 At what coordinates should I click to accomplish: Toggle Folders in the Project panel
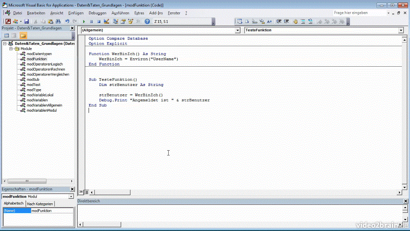tap(23, 35)
